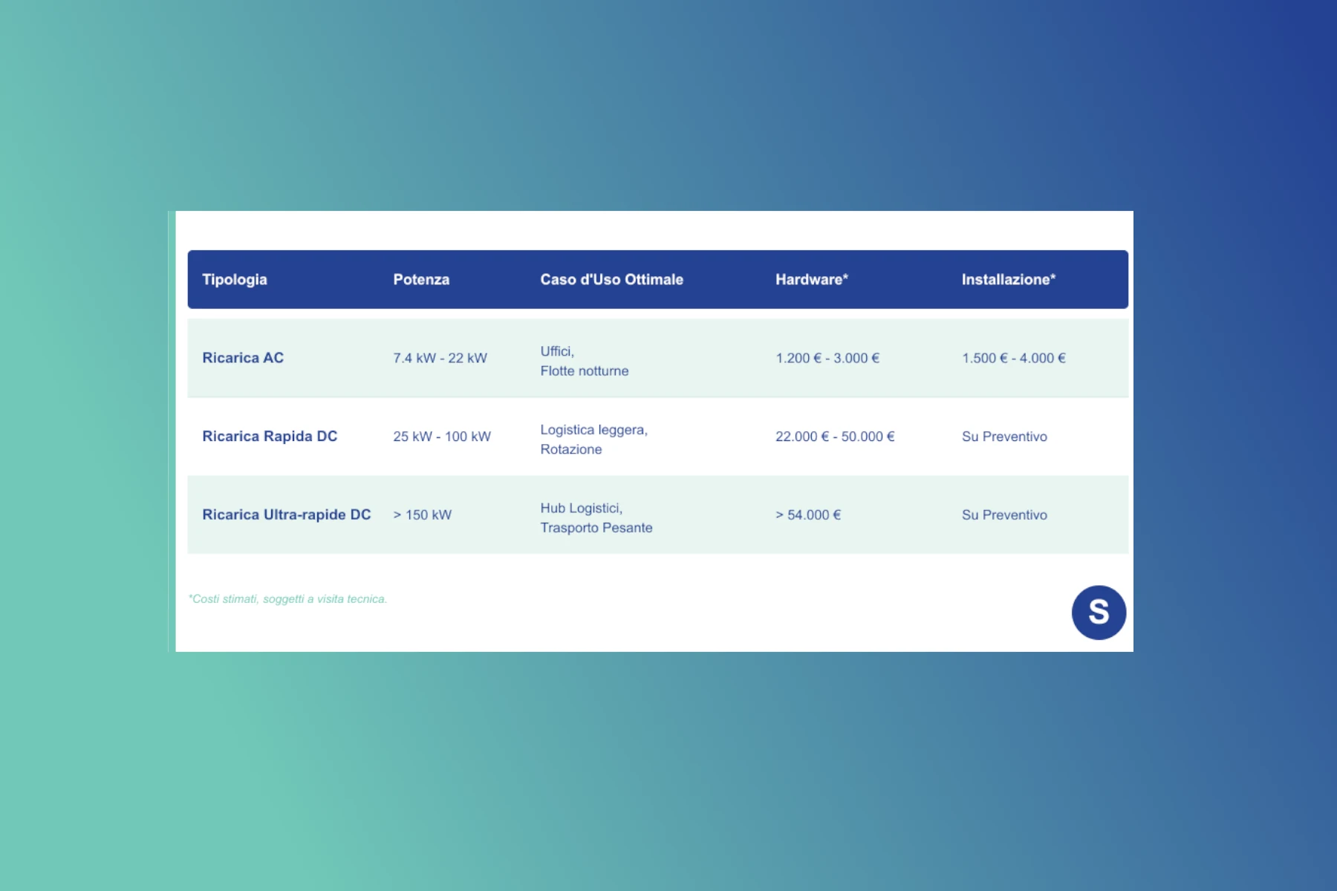The image size is (1337, 891).
Task: Select the 7.4 kW - 22 kW power cell
Action: click(440, 358)
